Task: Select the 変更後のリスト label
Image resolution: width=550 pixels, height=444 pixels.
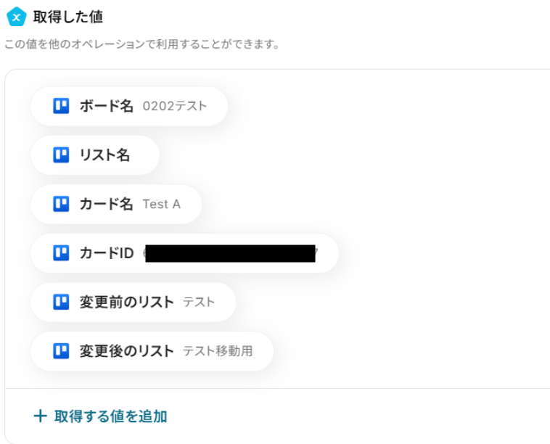Action: tap(127, 351)
